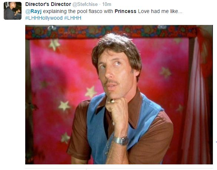Click the silver wristwatch in the photo
Viewport: 217px width, 170px height.
pyautogui.click(x=121, y=141)
